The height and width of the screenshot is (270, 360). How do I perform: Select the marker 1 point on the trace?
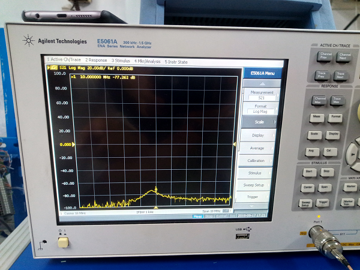pos(156,190)
